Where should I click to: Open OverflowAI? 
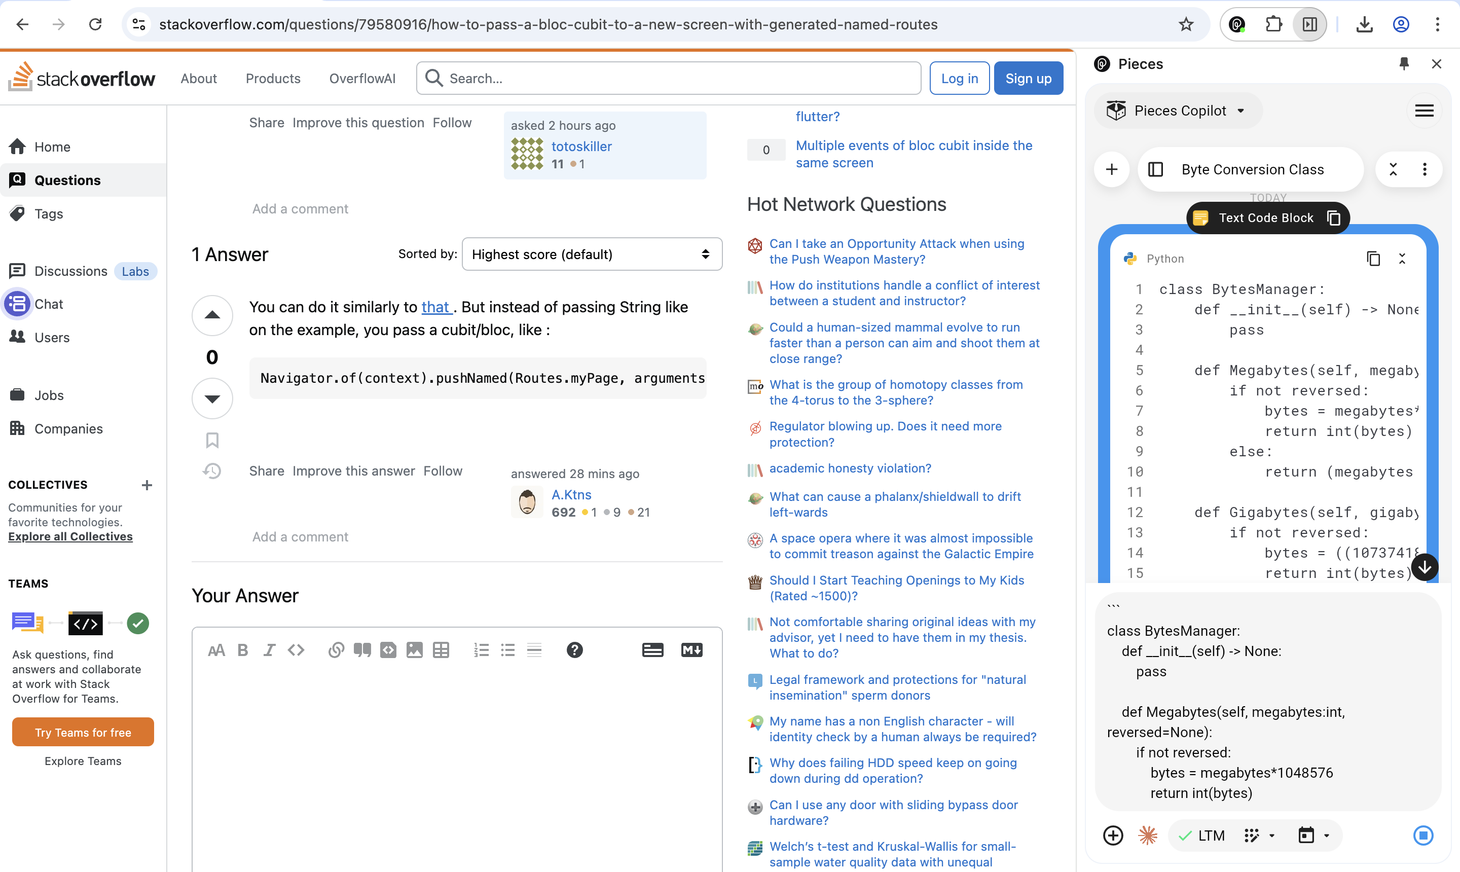(362, 78)
